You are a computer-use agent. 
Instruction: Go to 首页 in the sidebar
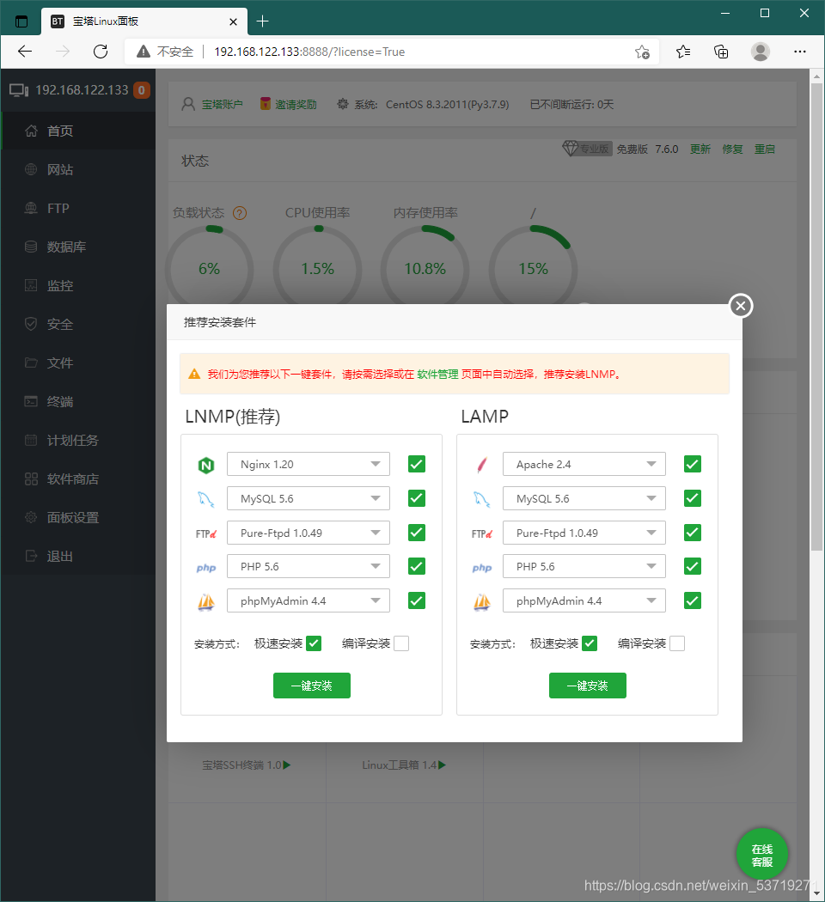point(78,131)
